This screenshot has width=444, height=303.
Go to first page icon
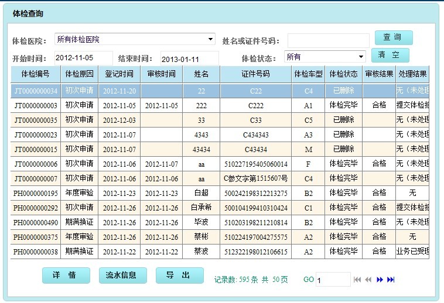[357, 280]
